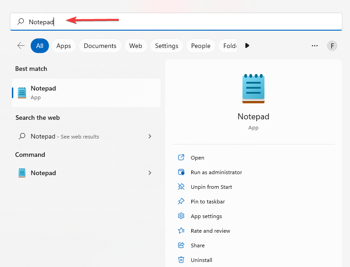Choose Unpin from Start
The image size is (350, 267).
pos(253,187)
